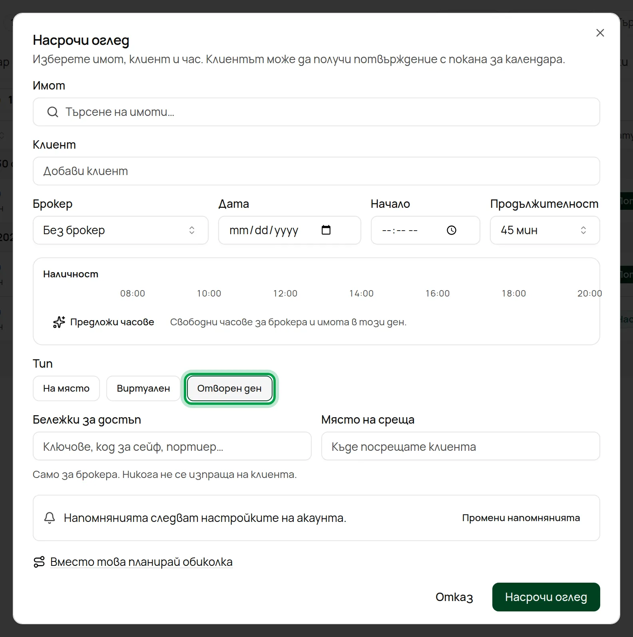Screen dimensions: 633x637
Task: Focus the Бележки за достъп input field
Action: [172, 446]
